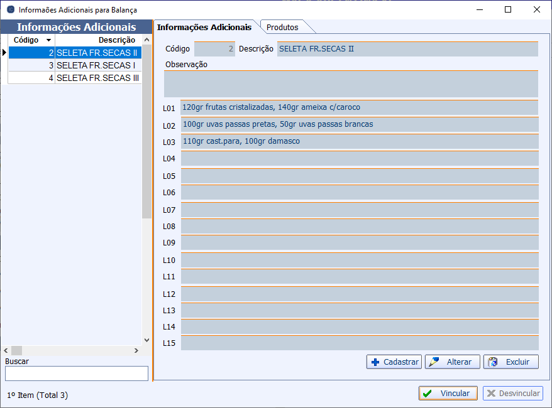Click the Excluir trash icon button
The width and height of the screenshot is (552, 408).
pos(511,362)
